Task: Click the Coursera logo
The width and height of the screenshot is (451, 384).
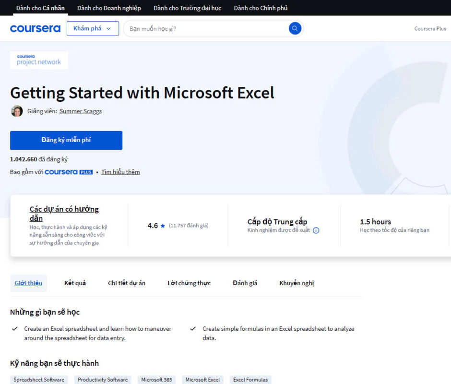Action: pyautogui.click(x=35, y=28)
